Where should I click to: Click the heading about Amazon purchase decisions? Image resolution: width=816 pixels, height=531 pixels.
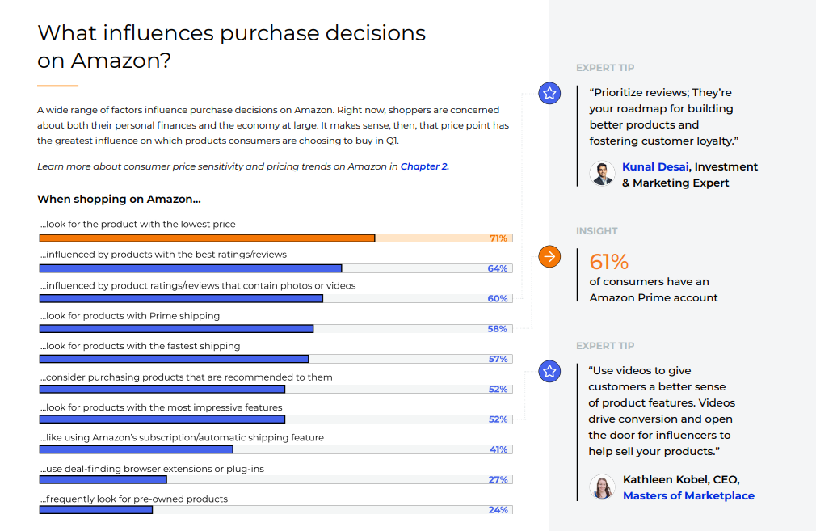231,46
